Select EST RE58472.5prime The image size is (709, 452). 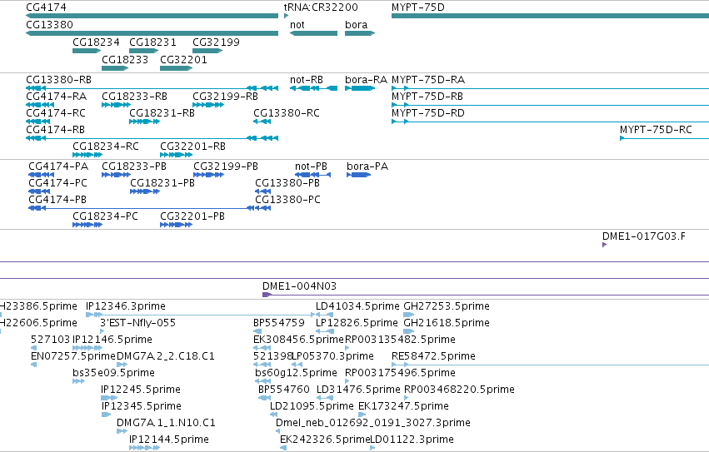pyautogui.click(x=551, y=365)
